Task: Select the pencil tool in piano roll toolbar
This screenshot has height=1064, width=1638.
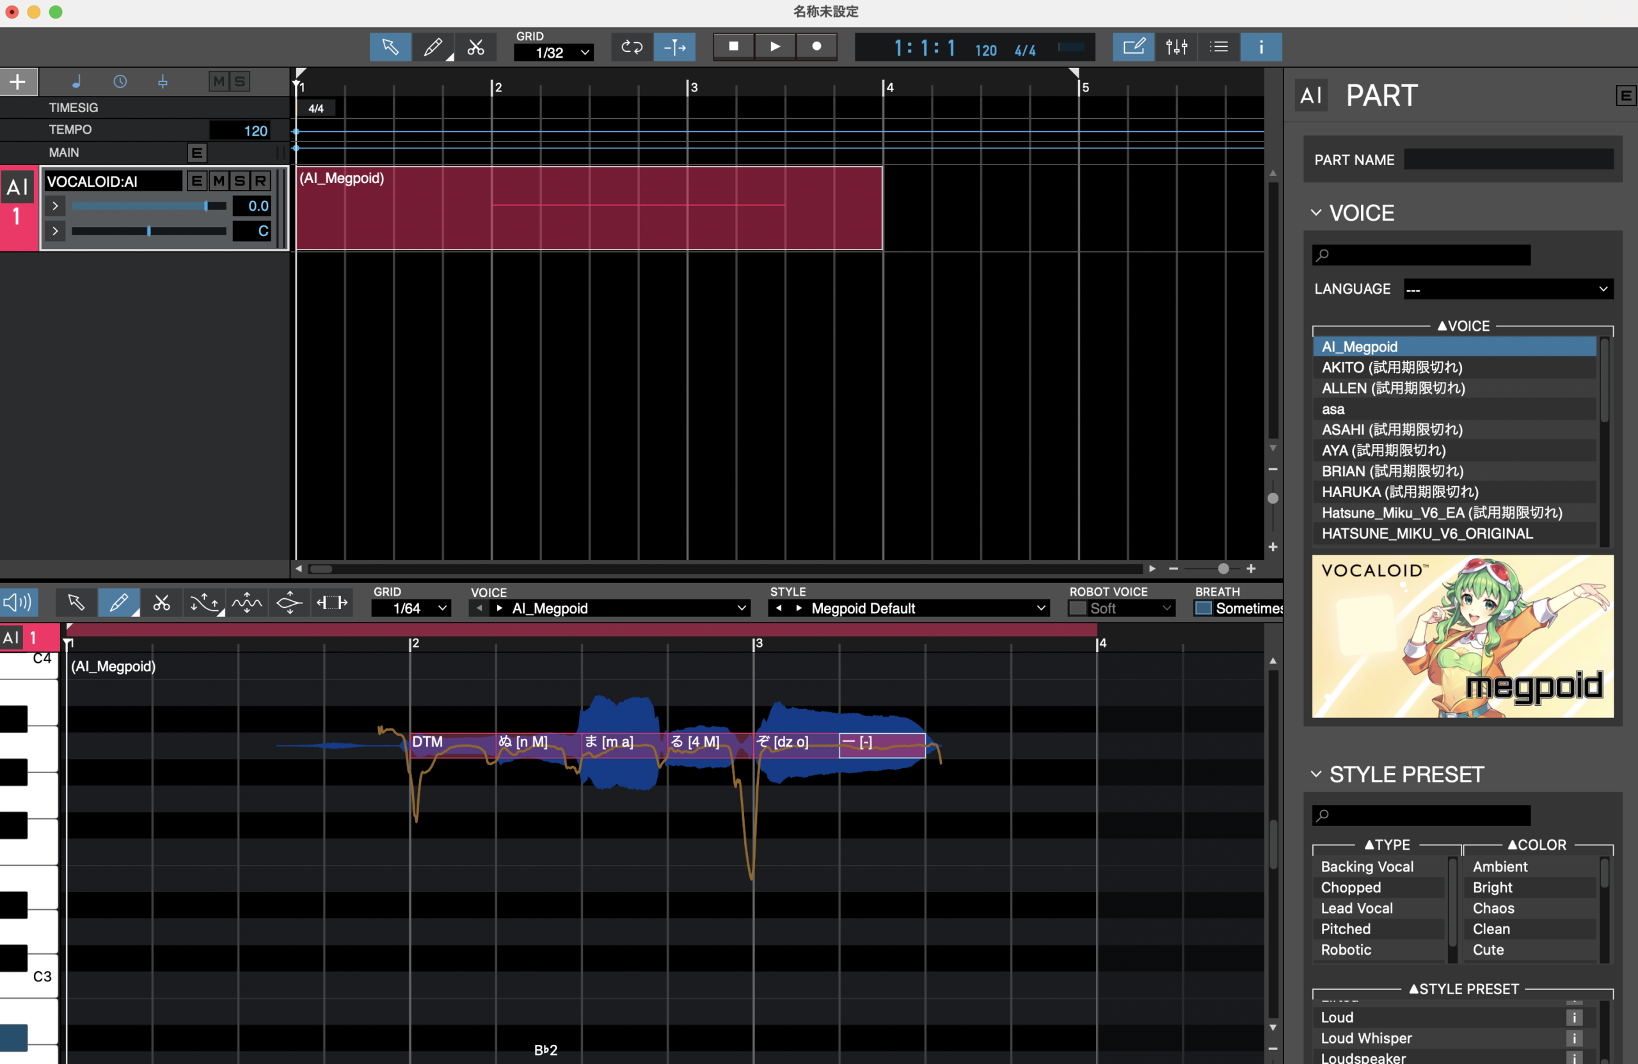Action: click(119, 603)
